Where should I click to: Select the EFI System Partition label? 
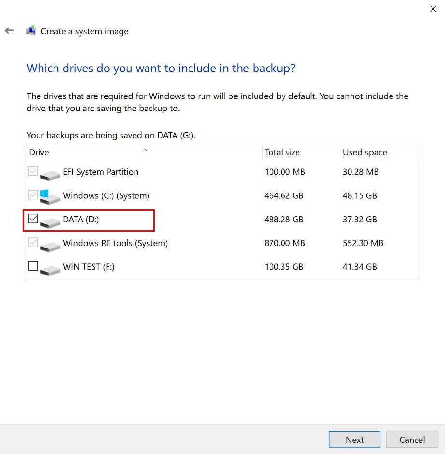(101, 172)
